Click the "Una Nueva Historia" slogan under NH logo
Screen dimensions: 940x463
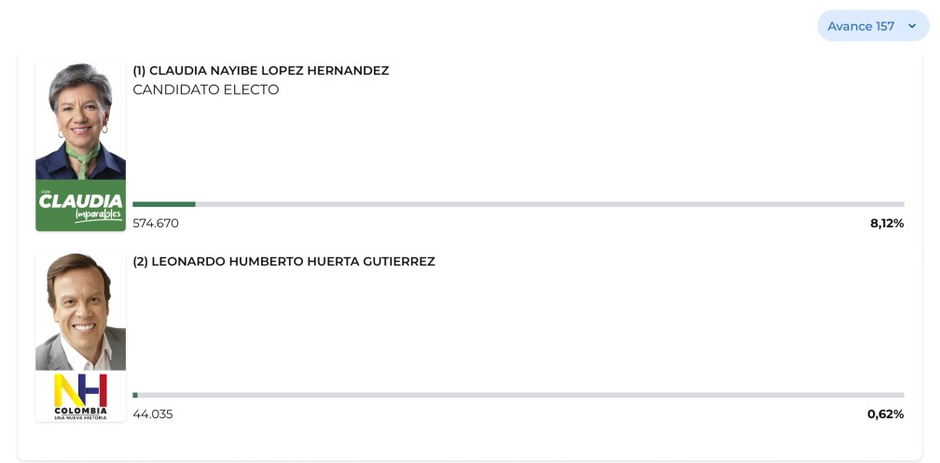coord(80,417)
